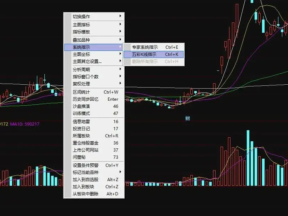This screenshot has width=288, height=216.
Task: Start 训练模式 from the menu
Action: [94, 113]
